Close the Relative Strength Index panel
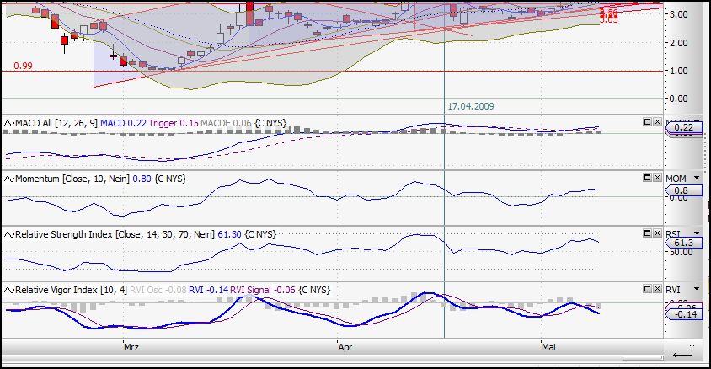This screenshot has height=369, width=711. pyautogui.click(x=657, y=233)
